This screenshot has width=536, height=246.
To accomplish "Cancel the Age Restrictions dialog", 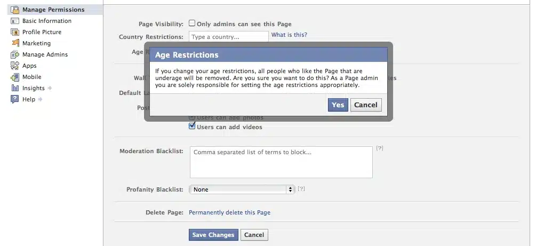I will pyautogui.click(x=366, y=105).
